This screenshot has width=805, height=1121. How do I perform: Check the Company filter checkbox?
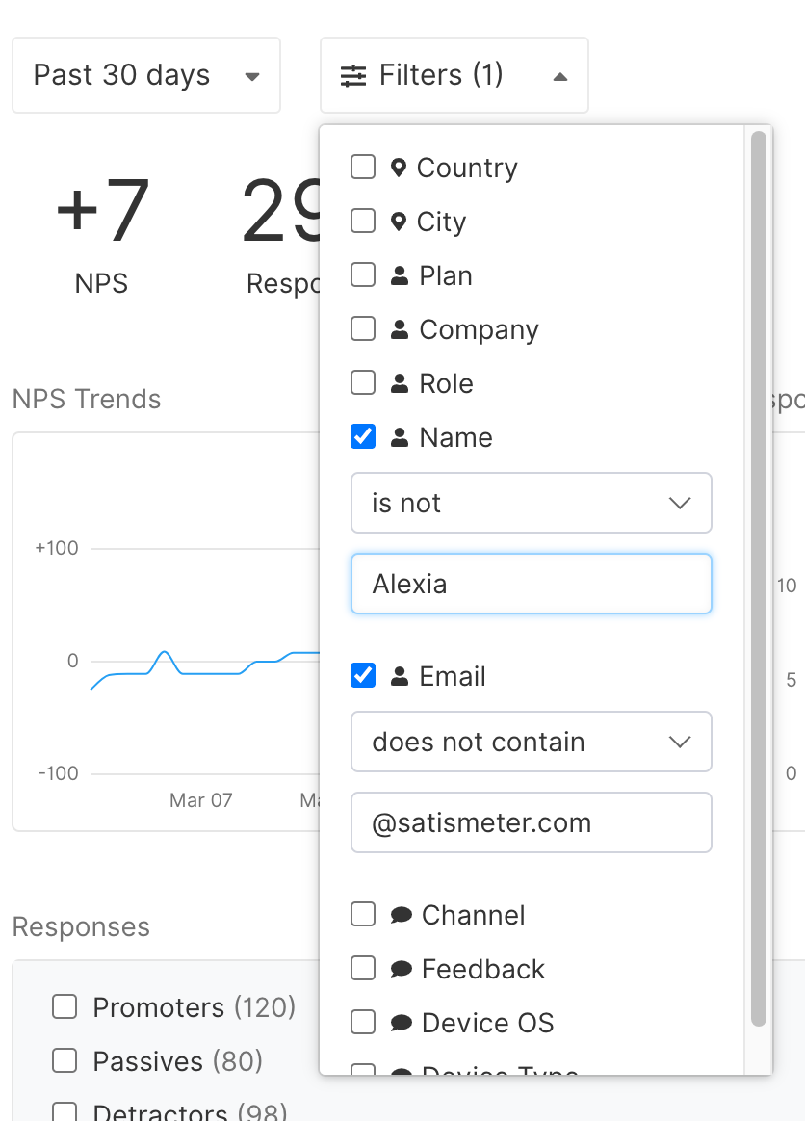(x=363, y=328)
